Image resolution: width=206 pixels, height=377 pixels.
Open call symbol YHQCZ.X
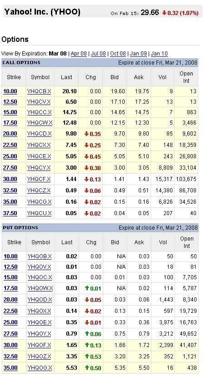tap(39, 191)
